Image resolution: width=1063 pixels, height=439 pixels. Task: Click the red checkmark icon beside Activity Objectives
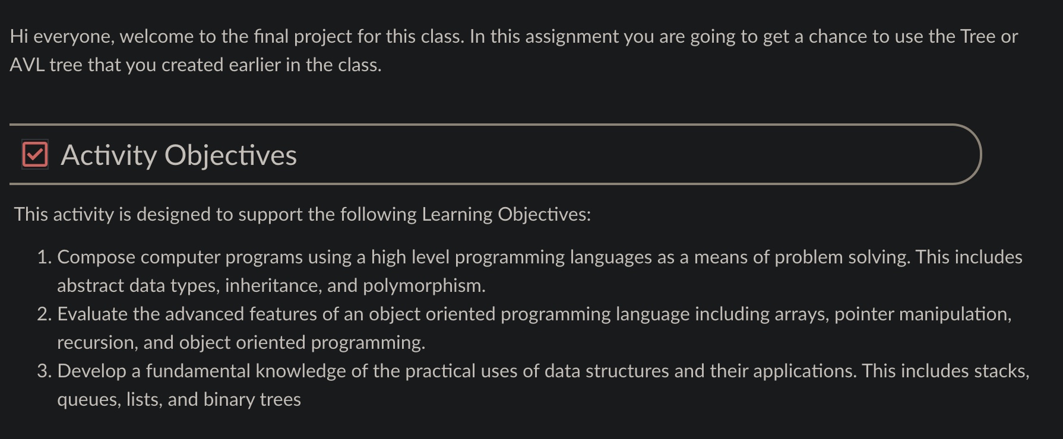point(35,155)
